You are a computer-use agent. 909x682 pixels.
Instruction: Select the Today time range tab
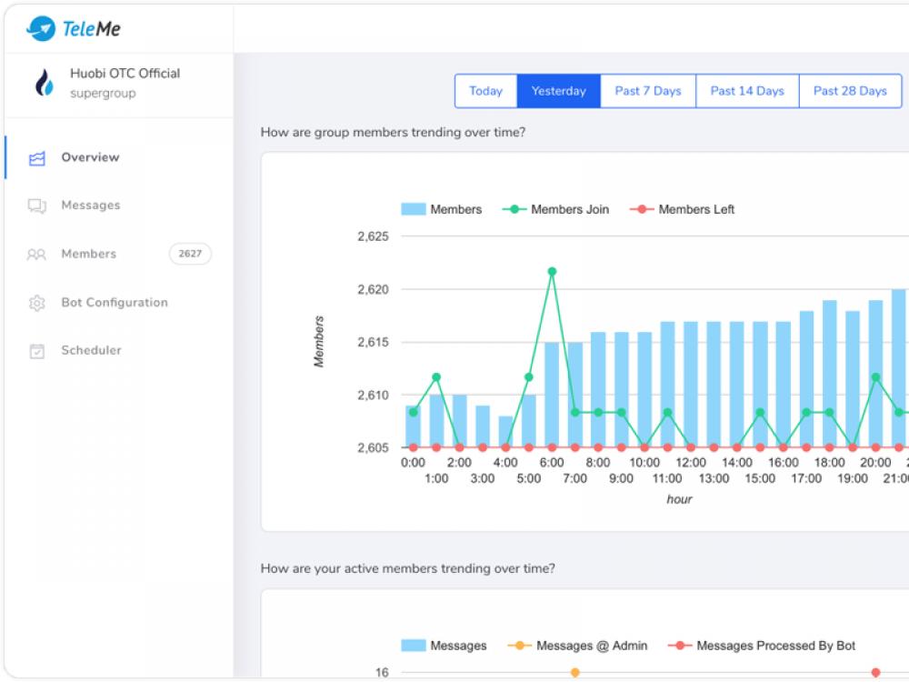click(x=485, y=91)
